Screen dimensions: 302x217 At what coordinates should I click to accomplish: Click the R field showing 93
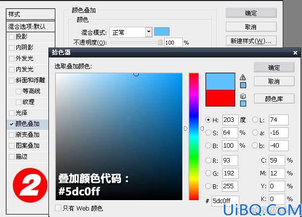click(x=230, y=160)
